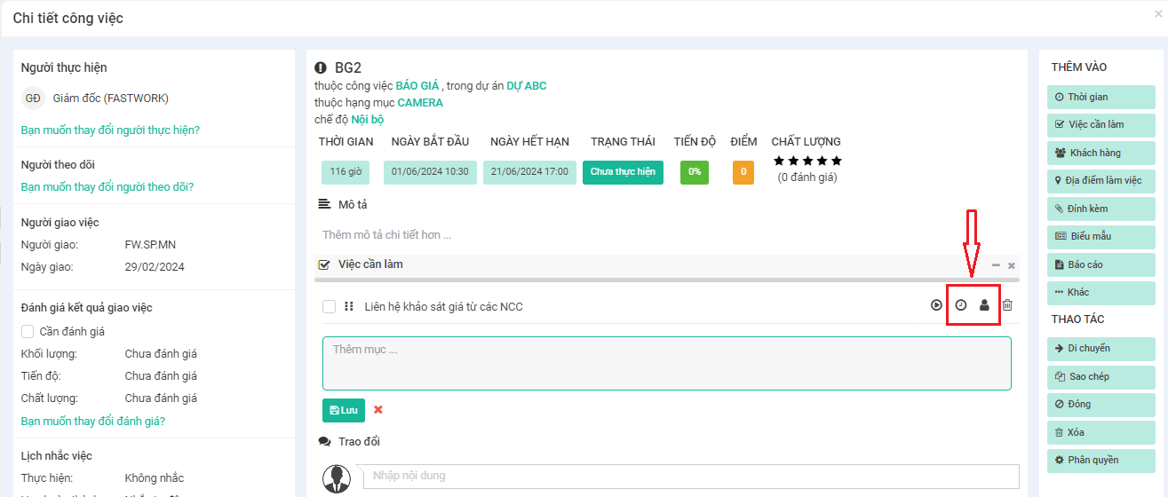Click the red X cancel icon

[x=377, y=410]
